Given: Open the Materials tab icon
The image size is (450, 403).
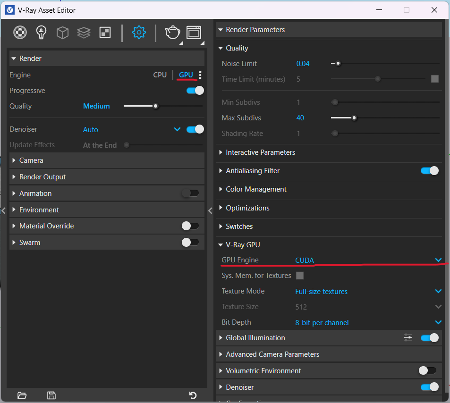Looking at the screenshot, I should pyautogui.click(x=20, y=32).
